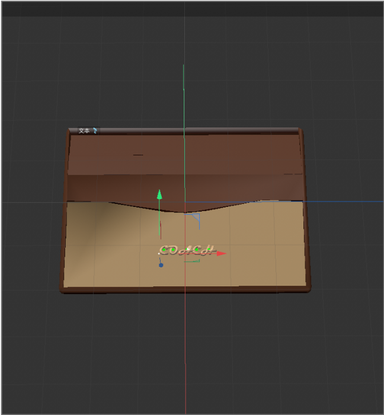Select the COACH 3D text object

click(185, 250)
